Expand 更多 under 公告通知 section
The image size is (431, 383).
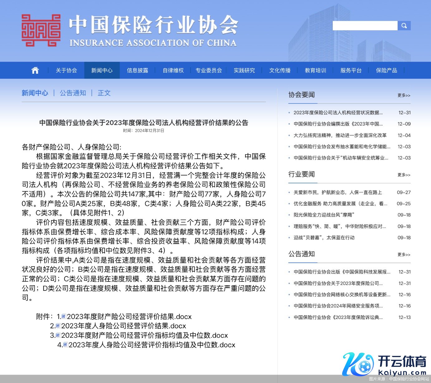coord(404,255)
